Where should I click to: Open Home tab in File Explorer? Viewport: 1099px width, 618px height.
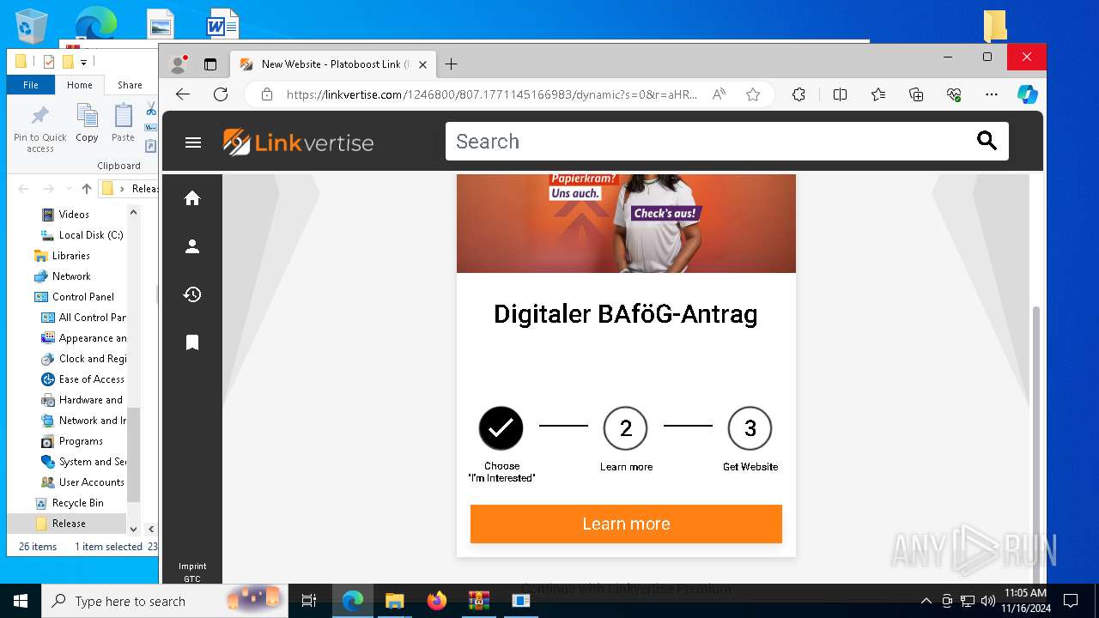pos(80,85)
